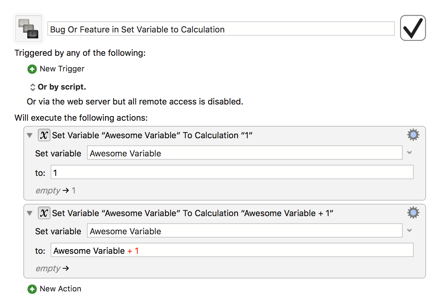Click the macro's icon image well
Image resolution: width=439 pixels, height=307 pixels.
(x=28, y=28)
